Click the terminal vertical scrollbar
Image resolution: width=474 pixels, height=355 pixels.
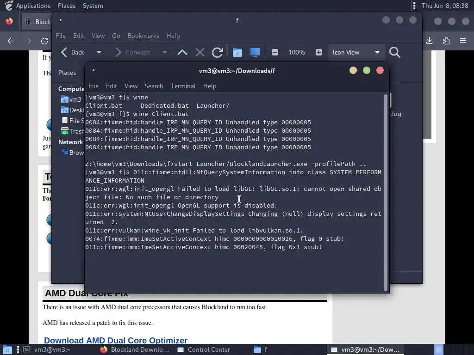[x=386, y=193]
